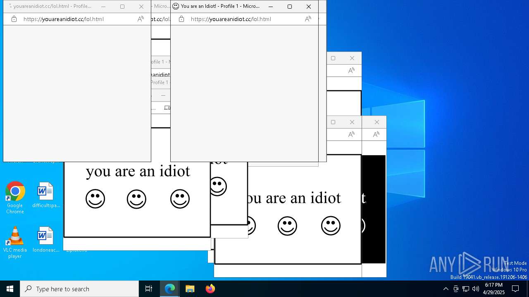Open the VLC media player desktop shortcut
Screen dimensions: 529x297
click(x=15, y=243)
